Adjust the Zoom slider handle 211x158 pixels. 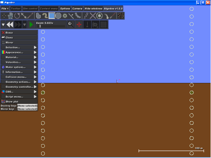(40, 26)
